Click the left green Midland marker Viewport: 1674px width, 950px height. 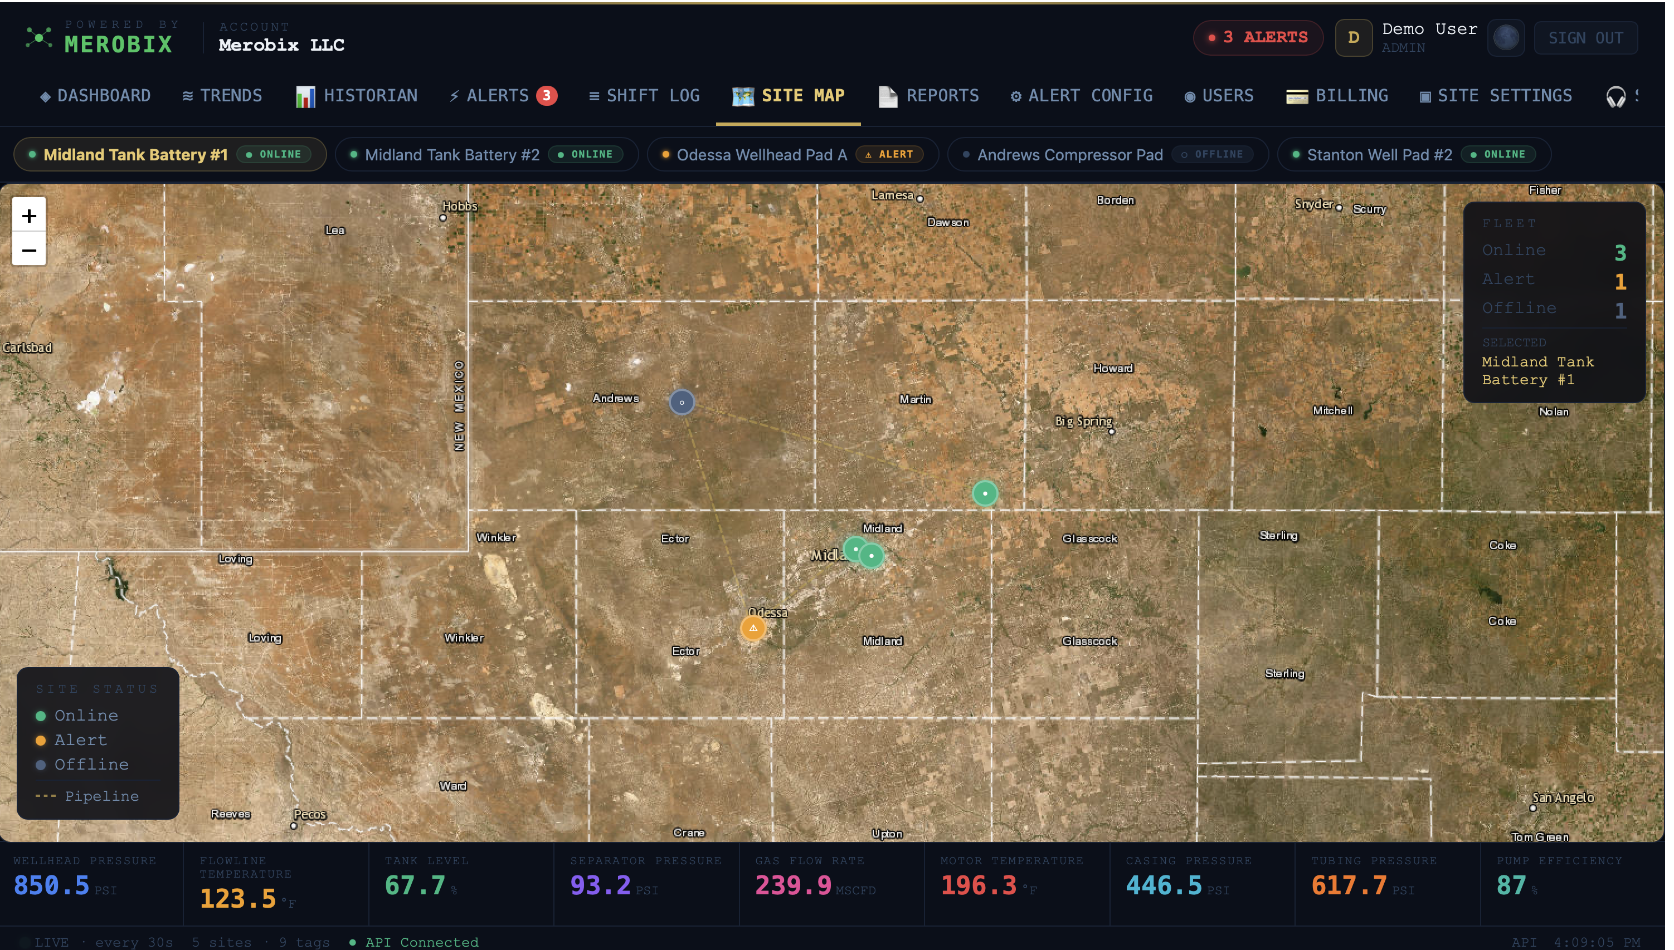click(x=854, y=549)
